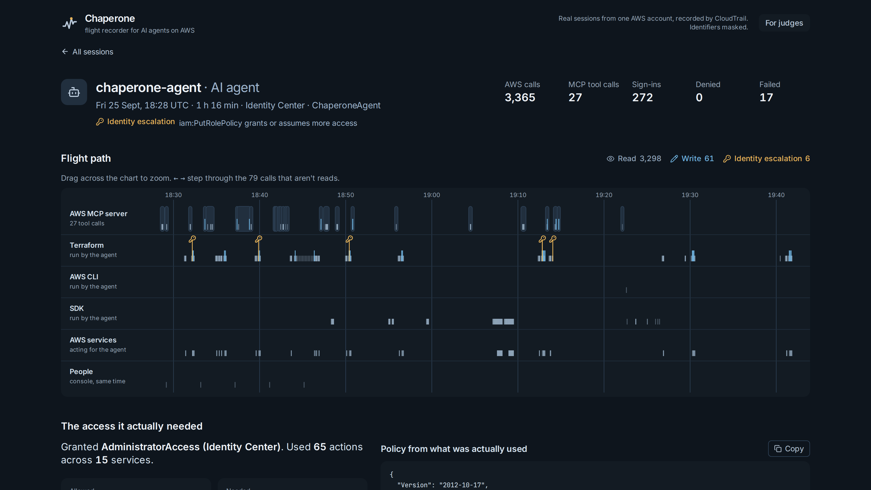Click the copy icon inside the Copy button
The image size is (871, 490).
click(778, 449)
